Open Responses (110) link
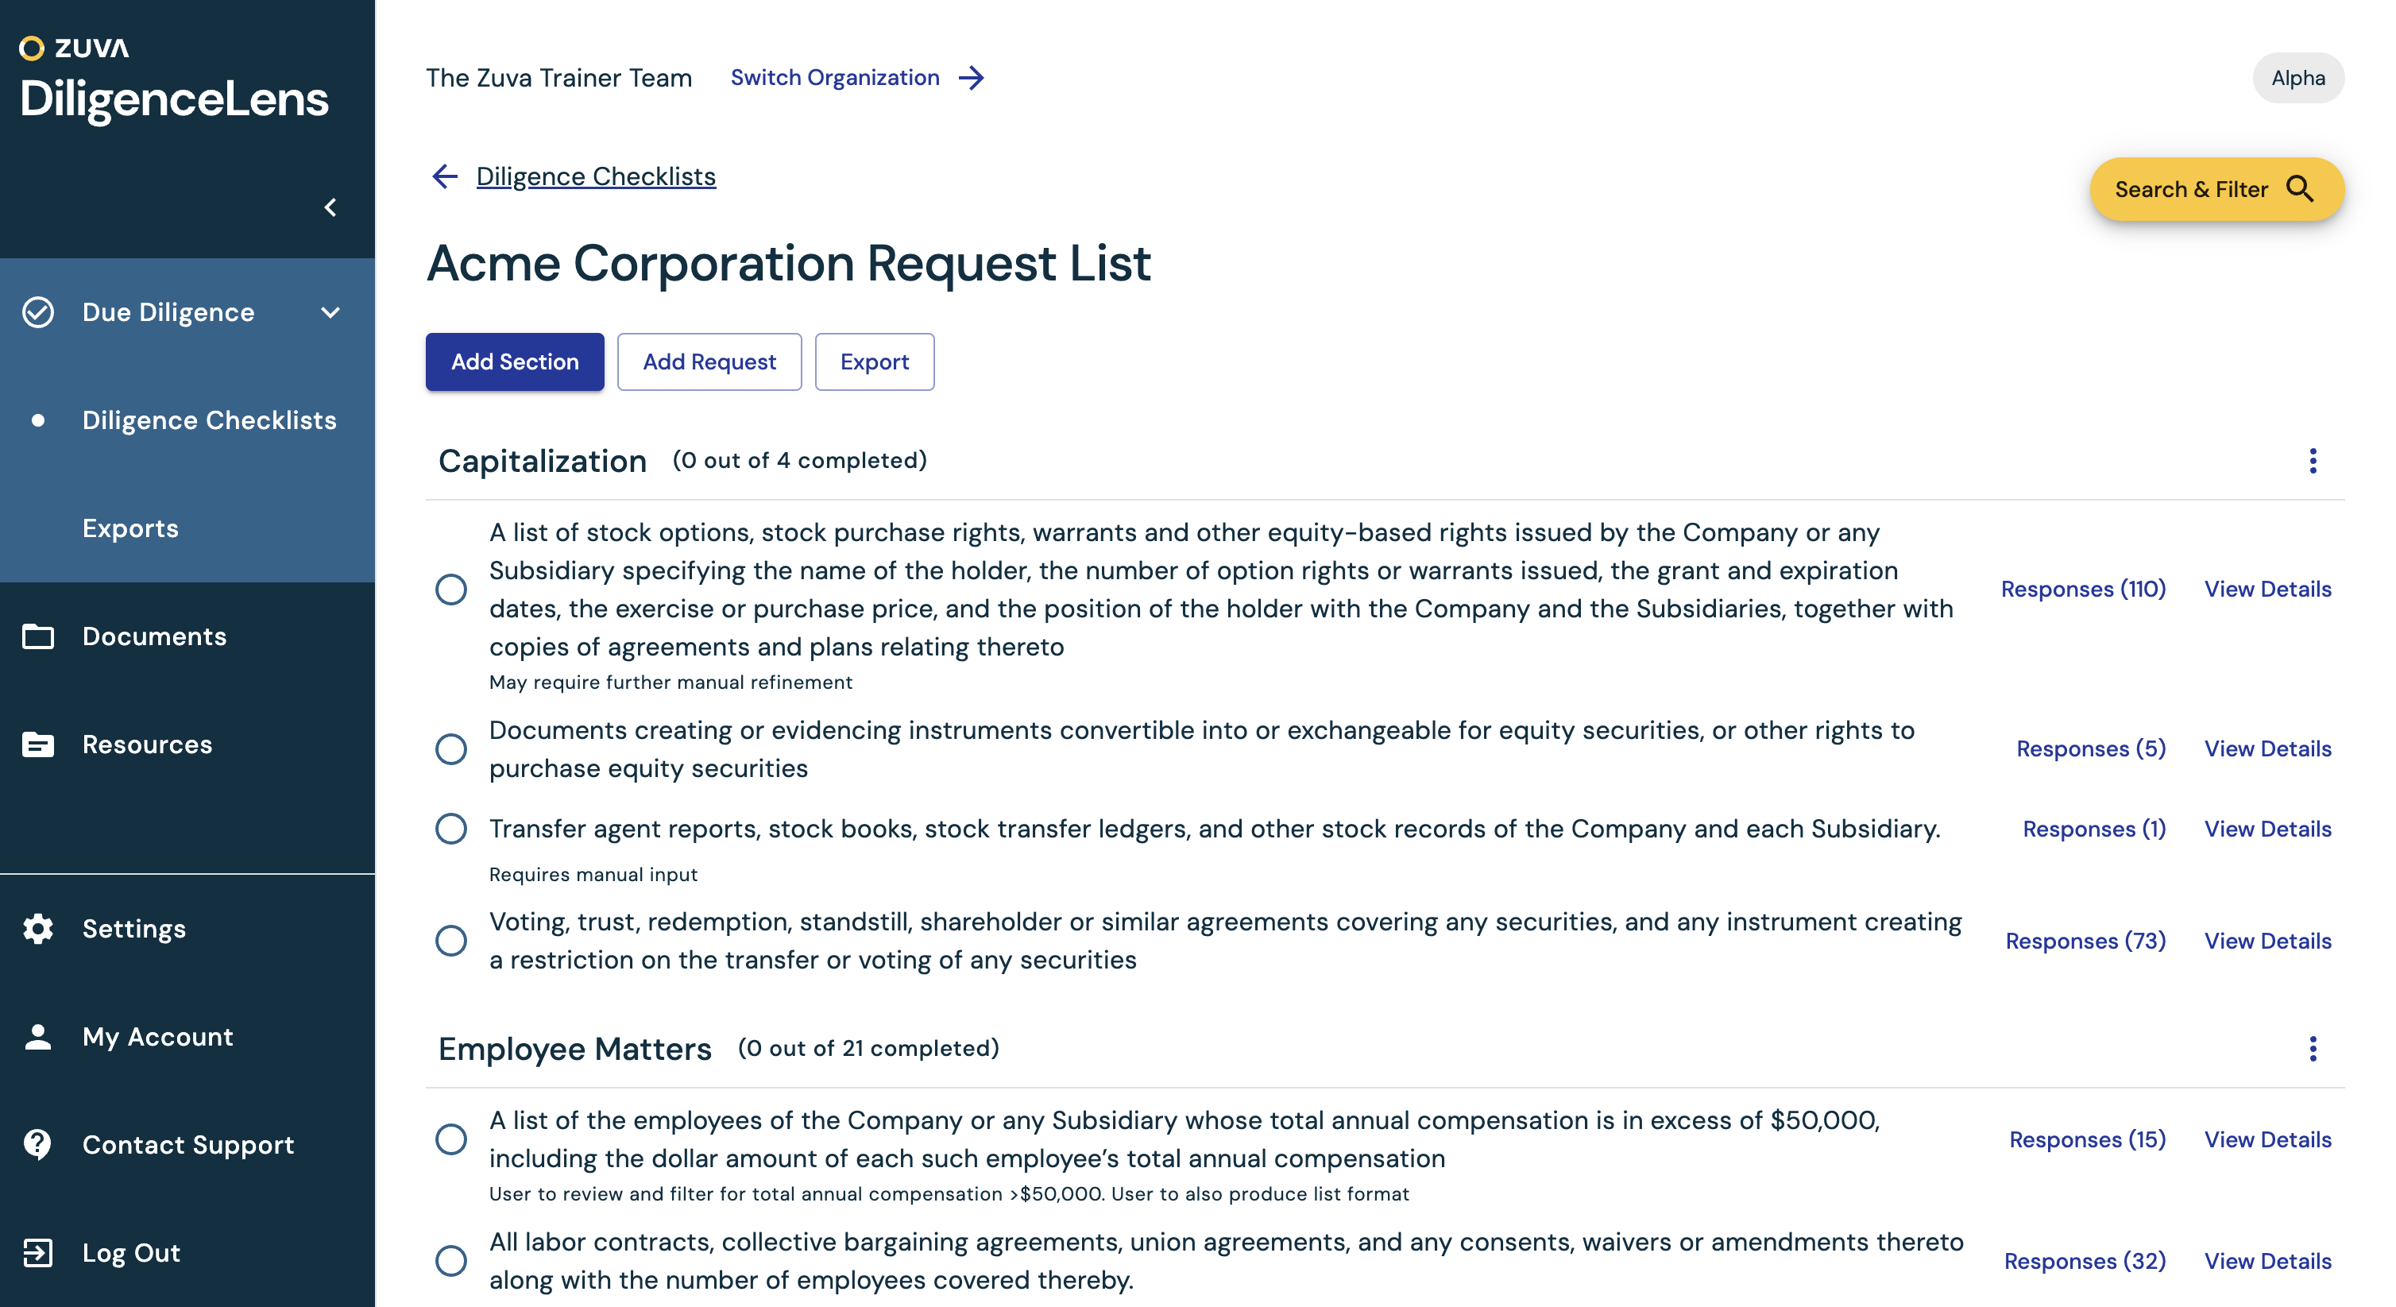 [x=2082, y=589]
